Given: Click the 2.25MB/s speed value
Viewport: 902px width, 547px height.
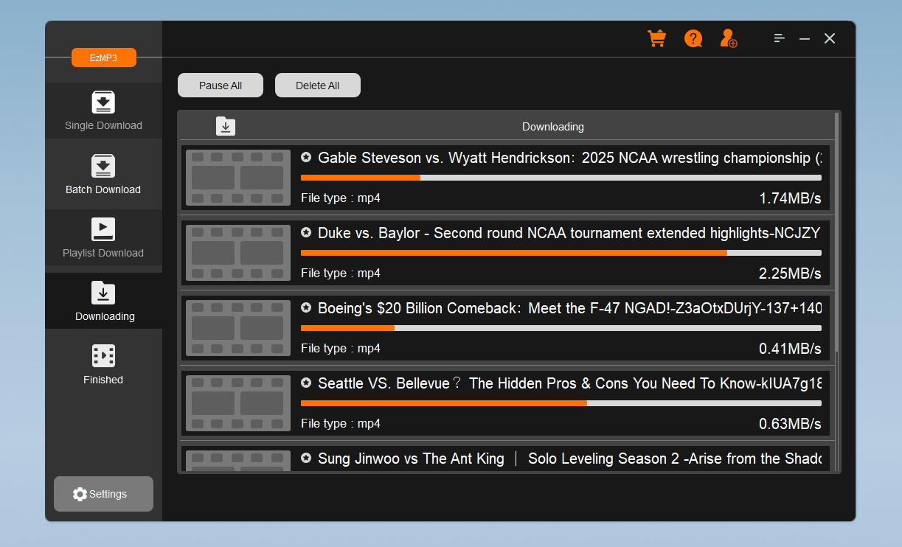Looking at the screenshot, I should click(790, 273).
